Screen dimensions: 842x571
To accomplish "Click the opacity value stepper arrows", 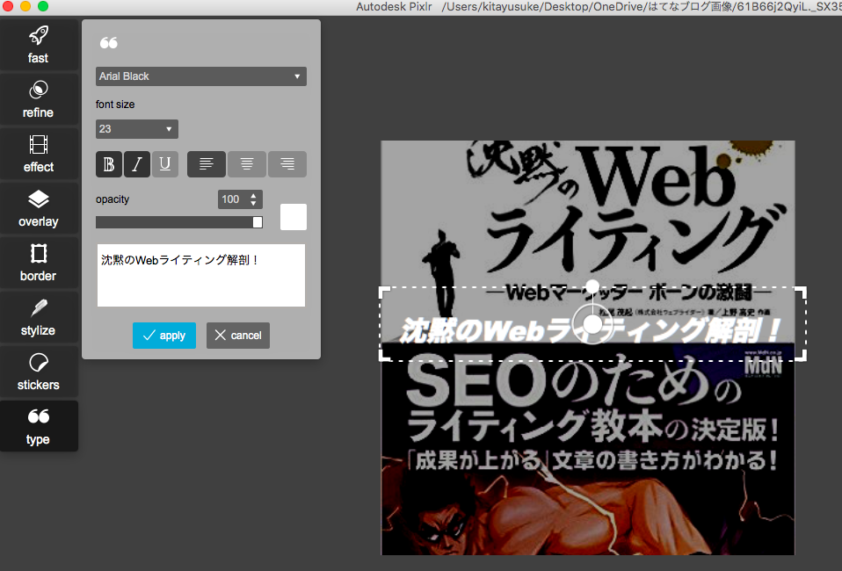I will pyautogui.click(x=253, y=199).
